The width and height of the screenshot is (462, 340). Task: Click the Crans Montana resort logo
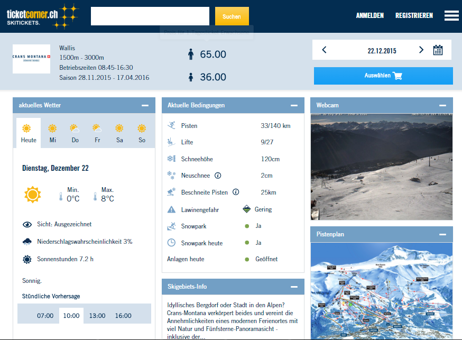tap(31, 59)
